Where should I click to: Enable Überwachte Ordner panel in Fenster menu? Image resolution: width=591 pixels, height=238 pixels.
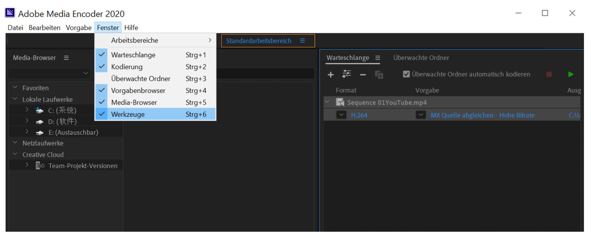pos(140,79)
